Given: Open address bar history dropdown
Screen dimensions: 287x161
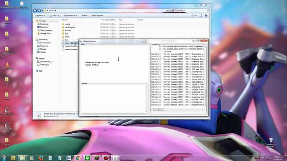Looking at the screenshot, I should [x=167, y=11].
